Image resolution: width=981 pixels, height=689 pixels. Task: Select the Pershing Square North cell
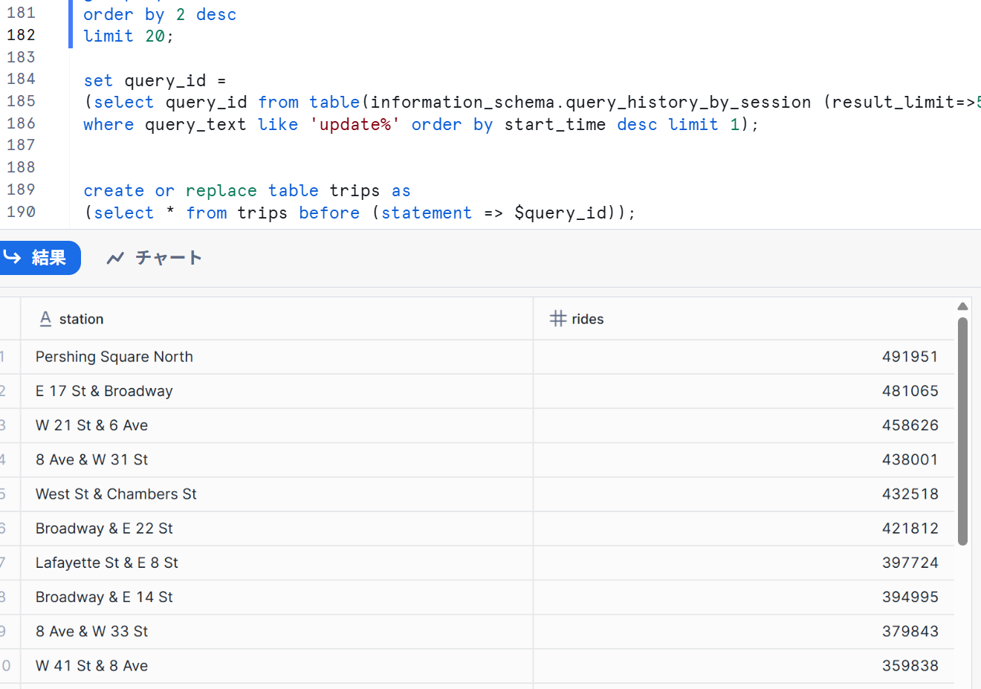[x=276, y=357]
